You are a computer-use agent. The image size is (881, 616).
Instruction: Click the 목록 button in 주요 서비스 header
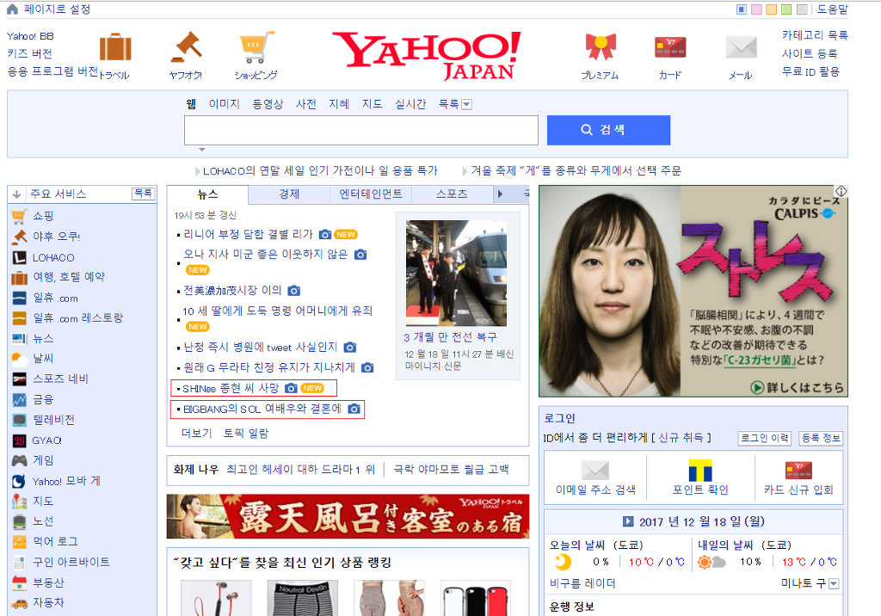pyautogui.click(x=144, y=194)
